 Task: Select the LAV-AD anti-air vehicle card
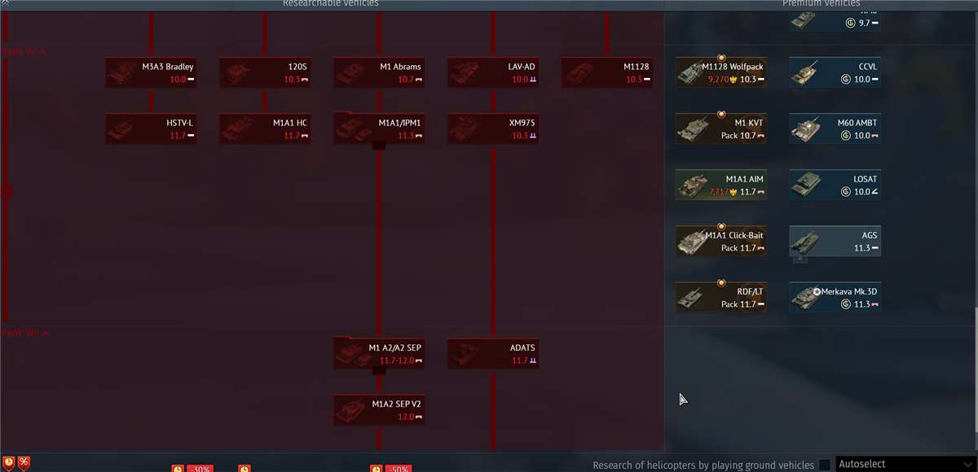point(493,72)
